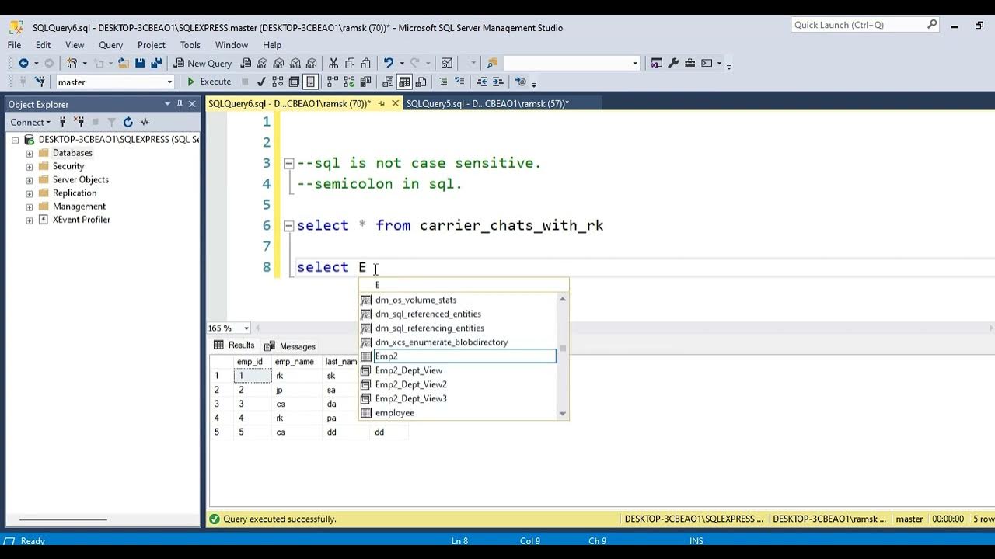Pin the Object Explorer panel
This screenshot has width=995, height=559.
[180, 104]
